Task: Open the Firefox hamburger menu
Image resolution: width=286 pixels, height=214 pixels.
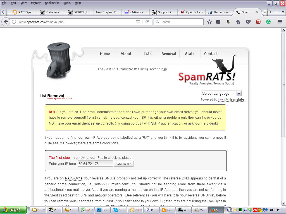Action: pos(280,22)
